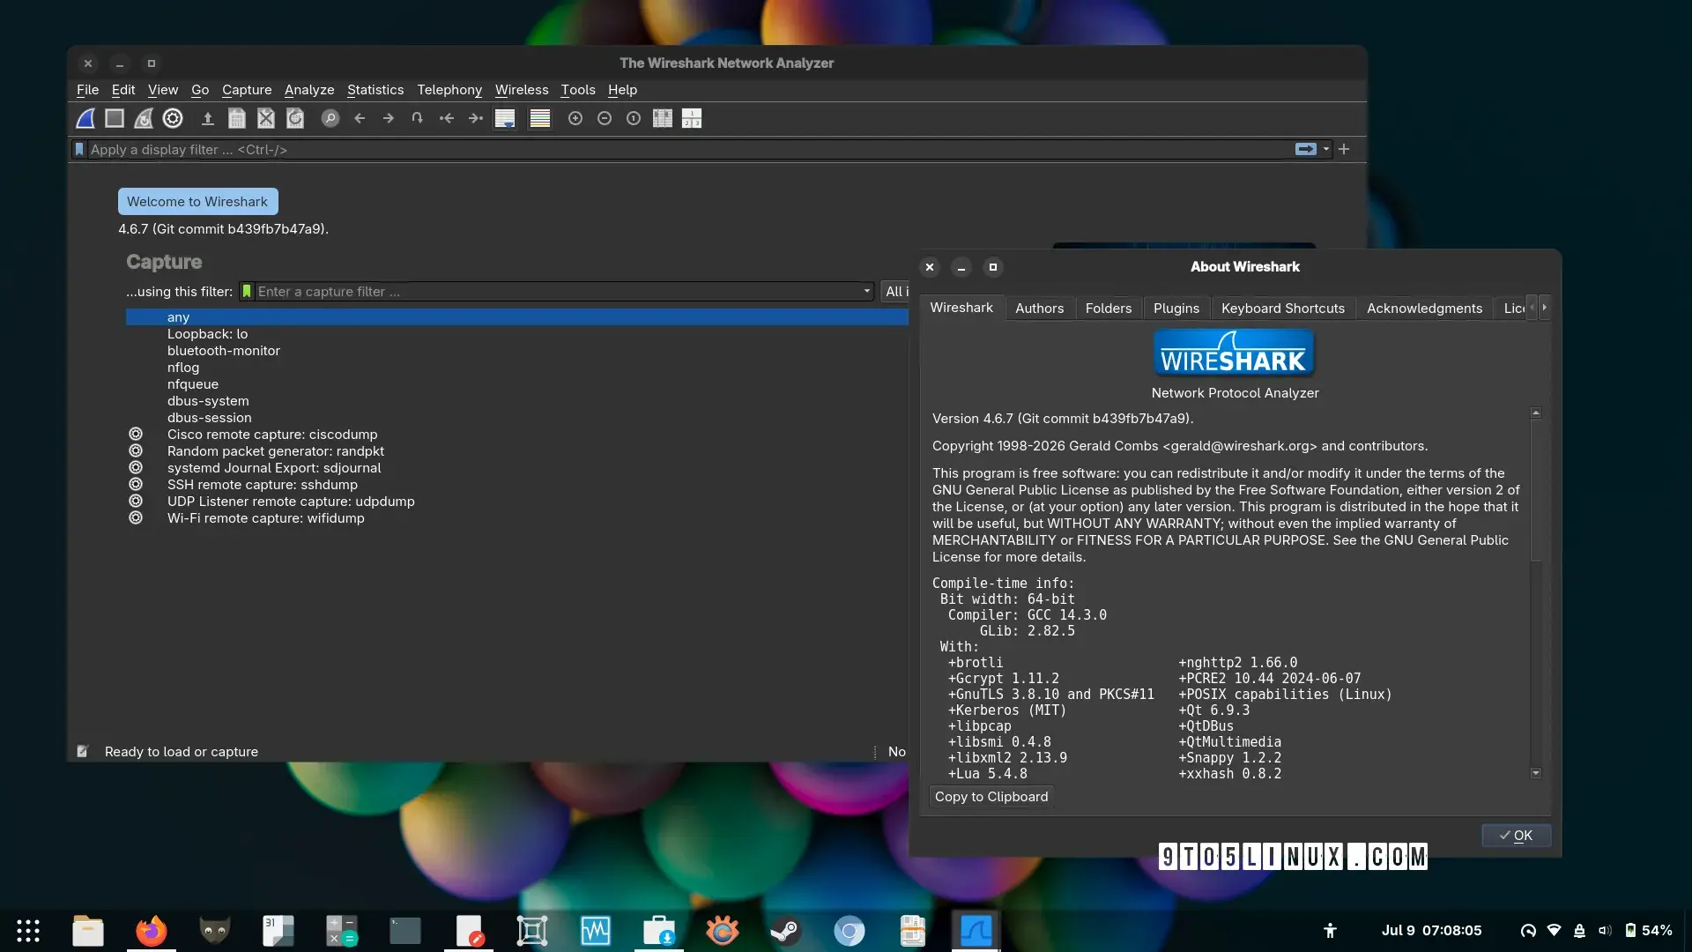The height and width of the screenshot is (952, 1692).
Task: Open options gear for SSH remote capture
Action: point(136,485)
